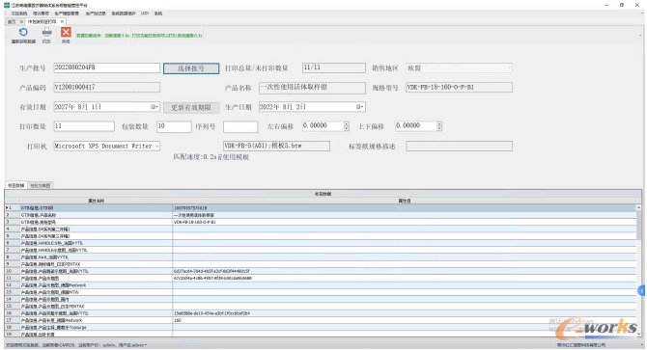This screenshot has height=350, width=647.
Task: Click the blue refresh data toolbar icon
Action: [23, 33]
